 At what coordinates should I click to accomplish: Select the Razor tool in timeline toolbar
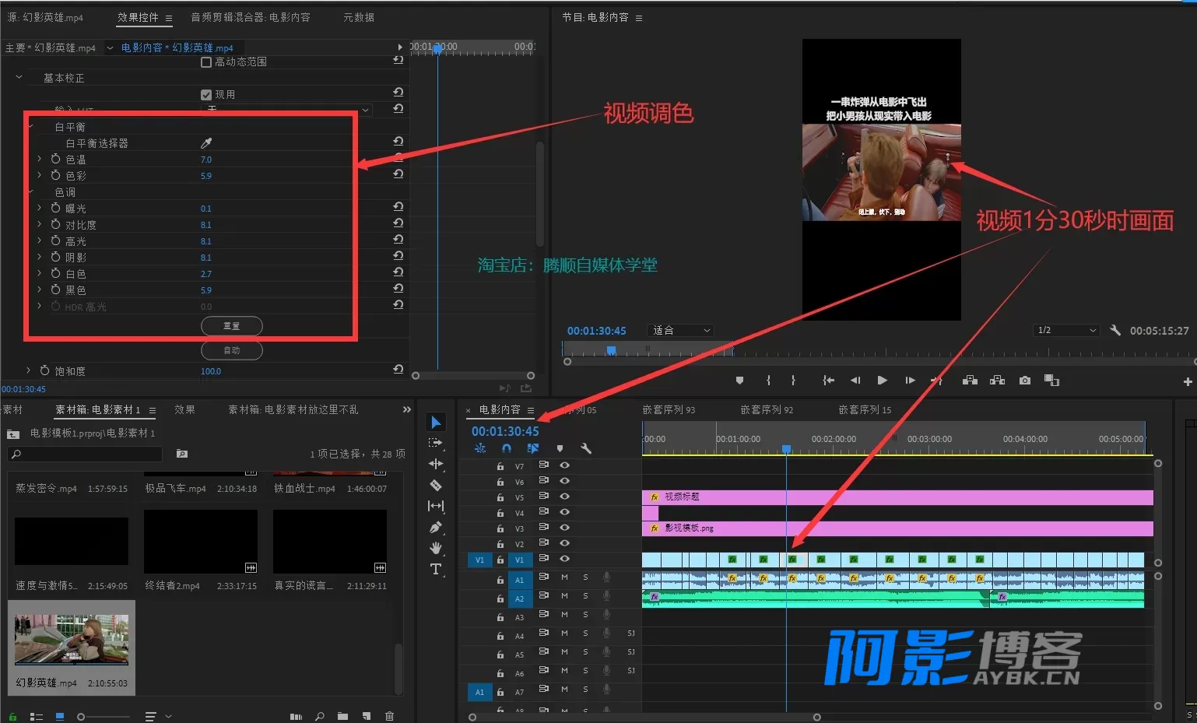click(436, 485)
